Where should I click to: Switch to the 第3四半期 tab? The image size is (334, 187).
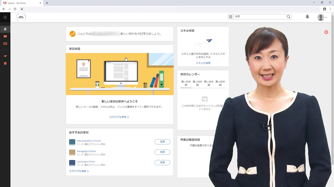point(209,83)
